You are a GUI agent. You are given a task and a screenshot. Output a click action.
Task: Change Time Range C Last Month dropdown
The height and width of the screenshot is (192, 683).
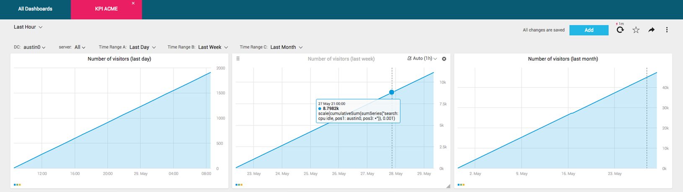point(286,47)
